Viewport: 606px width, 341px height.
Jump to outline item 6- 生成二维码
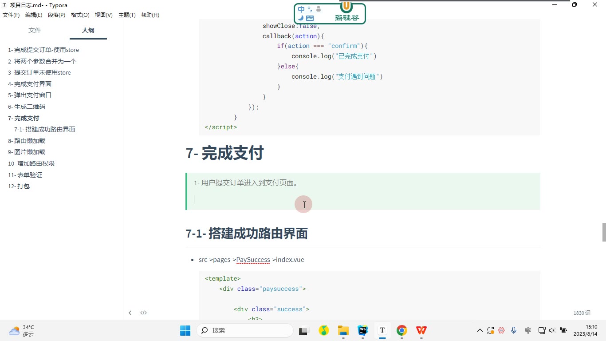[27, 107]
